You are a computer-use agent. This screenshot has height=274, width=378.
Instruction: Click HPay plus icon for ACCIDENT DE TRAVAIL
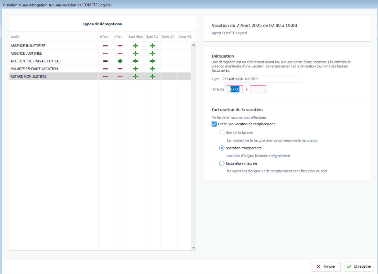(x=120, y=61)
